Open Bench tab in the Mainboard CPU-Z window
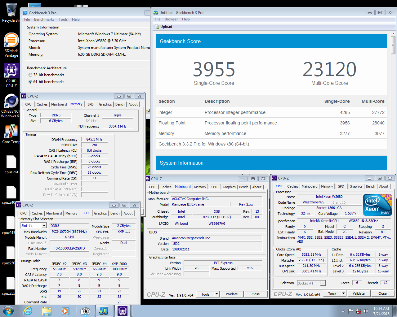397x317 pixels. tap(244, 187)
